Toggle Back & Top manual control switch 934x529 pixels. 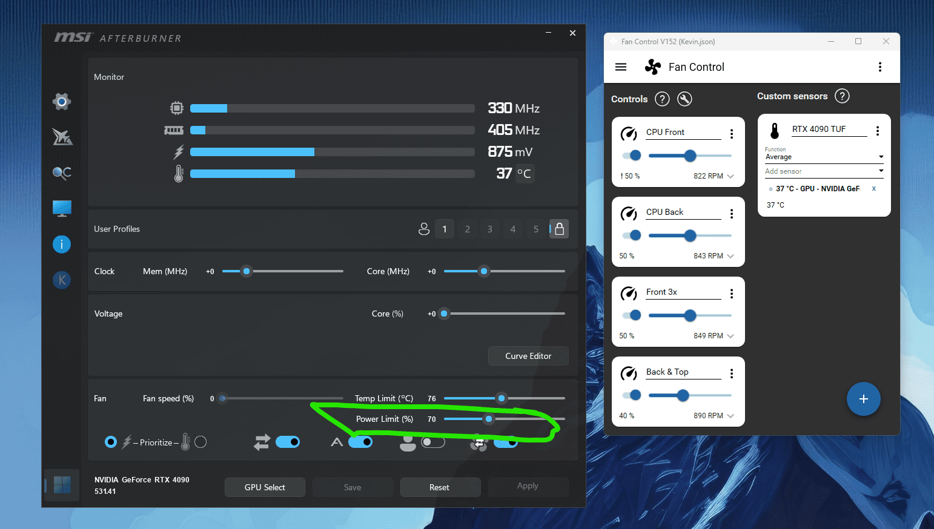point(632,395)
